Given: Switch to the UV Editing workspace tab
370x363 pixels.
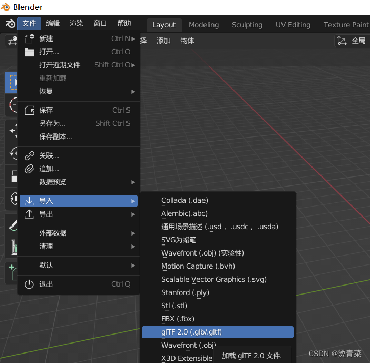Looking at the screenshot, I should (x=293, y=25).
